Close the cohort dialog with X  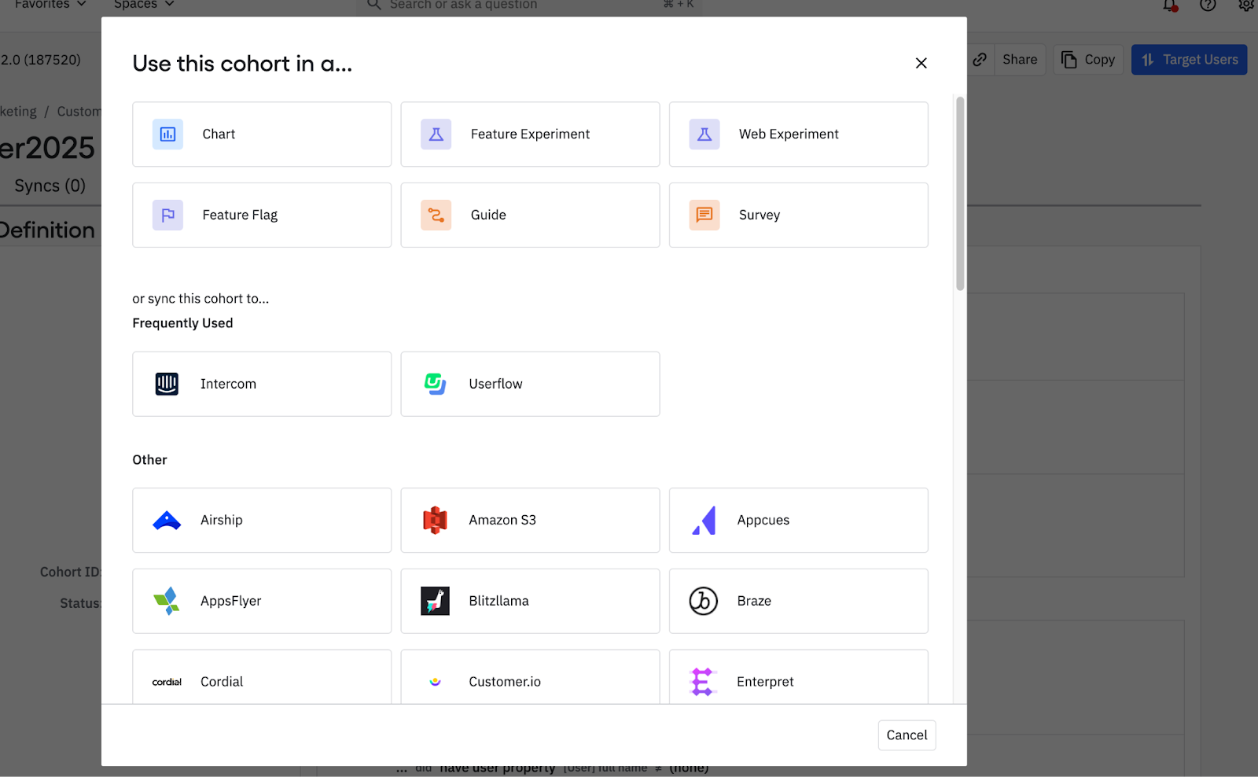coord(921,63)
